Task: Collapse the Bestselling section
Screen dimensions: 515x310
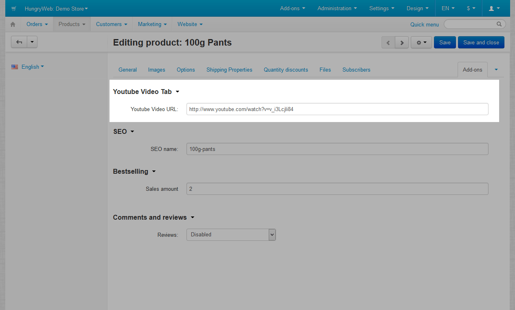Action: click(134, 171)
